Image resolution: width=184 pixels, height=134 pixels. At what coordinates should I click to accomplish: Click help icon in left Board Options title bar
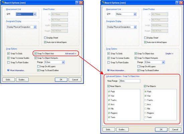(77, 3)
